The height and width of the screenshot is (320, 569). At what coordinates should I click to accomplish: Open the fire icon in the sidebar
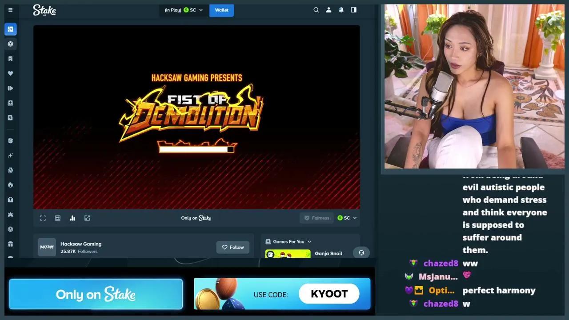pyautogui.click(x=11, y=185)
